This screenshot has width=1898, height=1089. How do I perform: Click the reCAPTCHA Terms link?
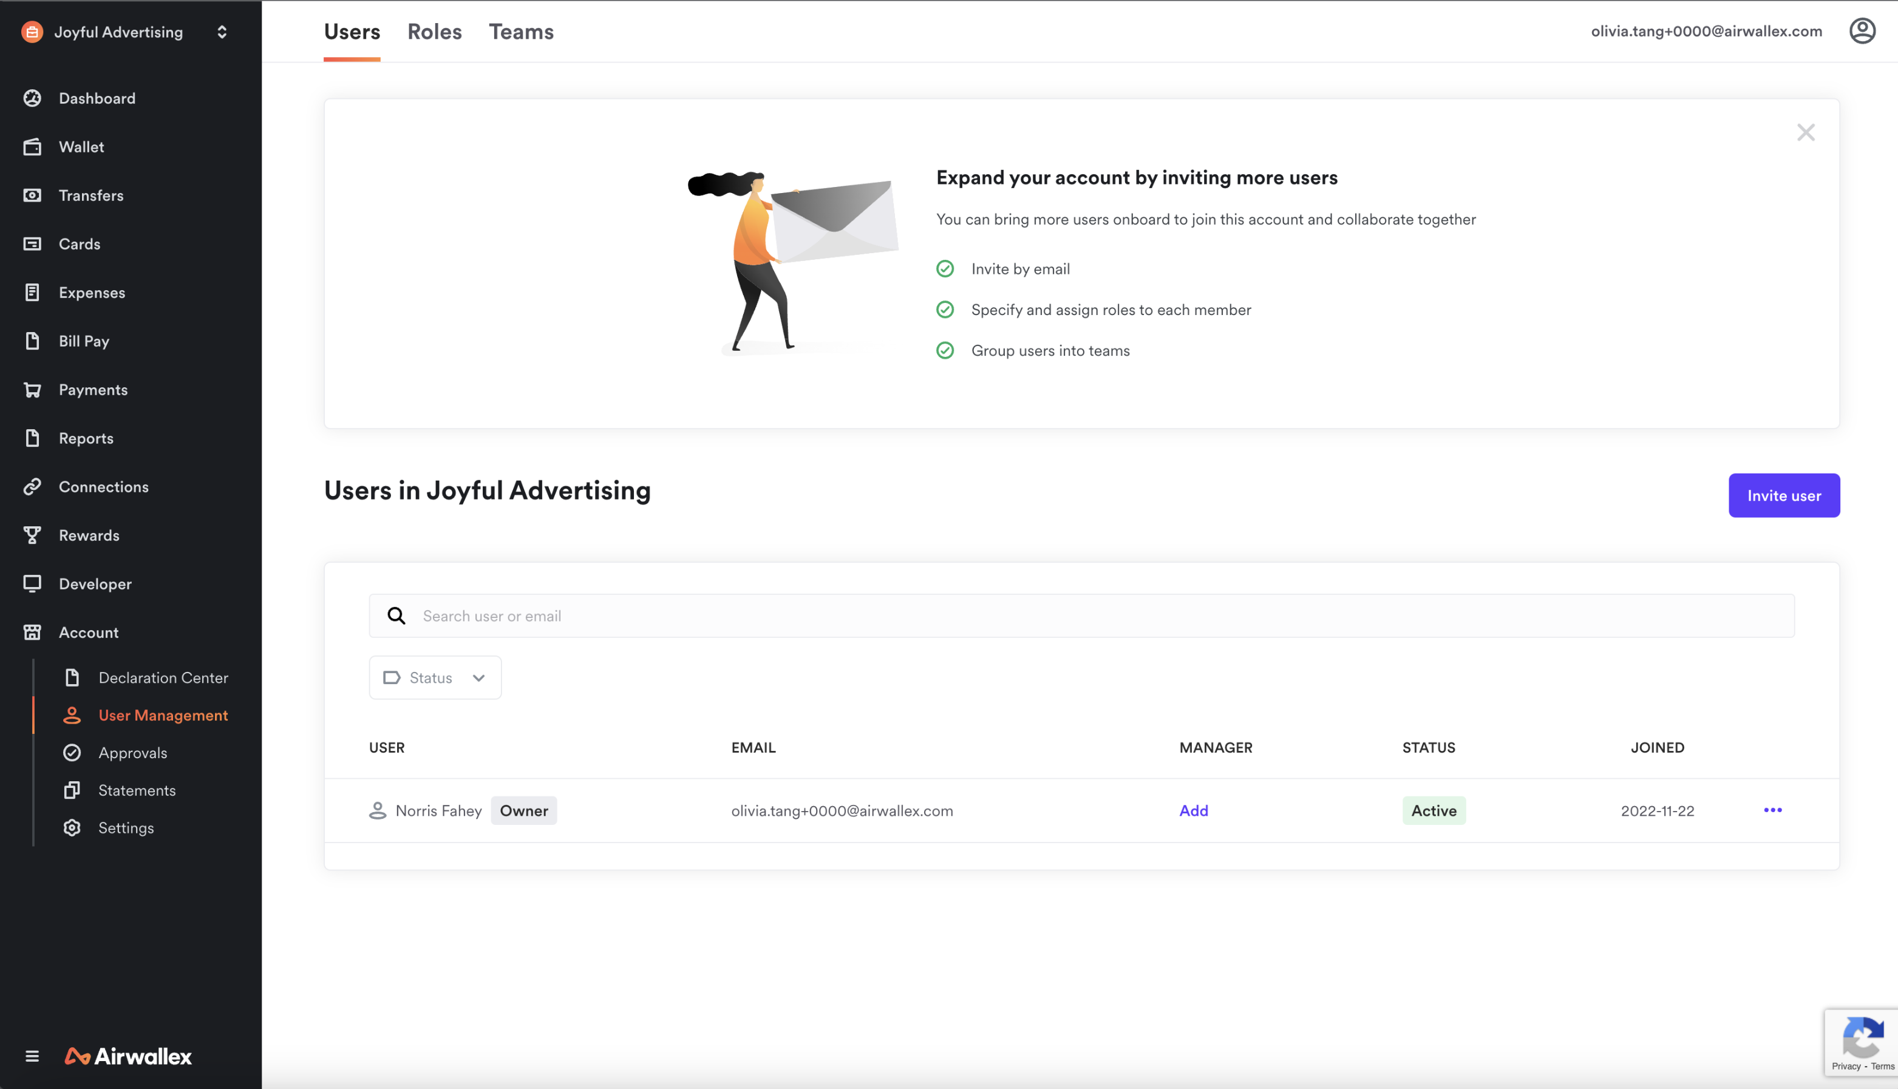pyautogui.click(x=1882, y=1066)
